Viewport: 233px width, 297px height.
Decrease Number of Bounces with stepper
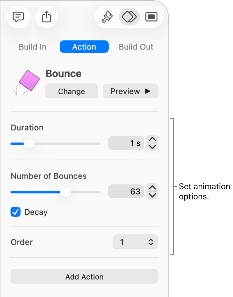pyautogui.click(x=152, y=195)
